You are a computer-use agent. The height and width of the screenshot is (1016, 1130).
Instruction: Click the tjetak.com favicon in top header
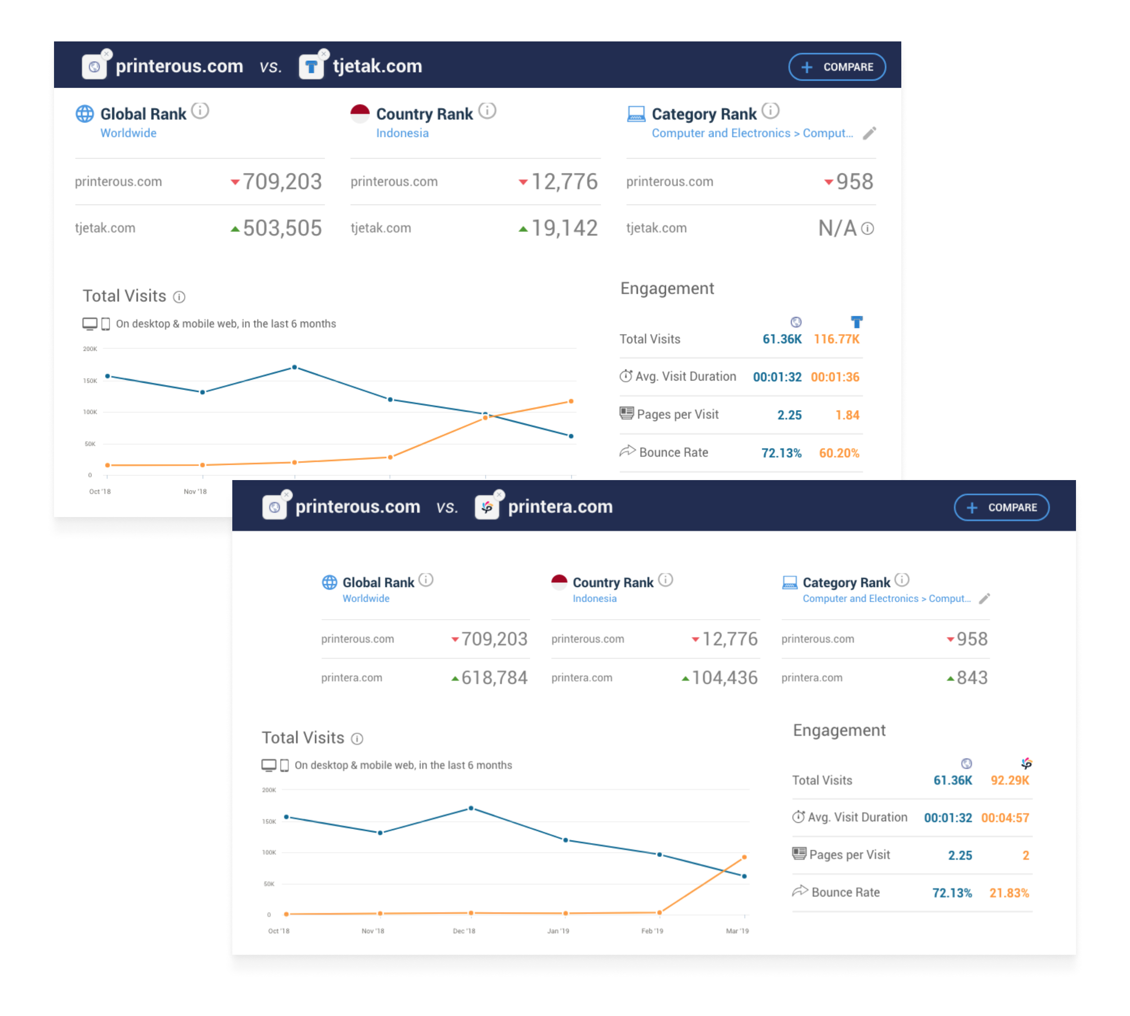coord(311,68)
